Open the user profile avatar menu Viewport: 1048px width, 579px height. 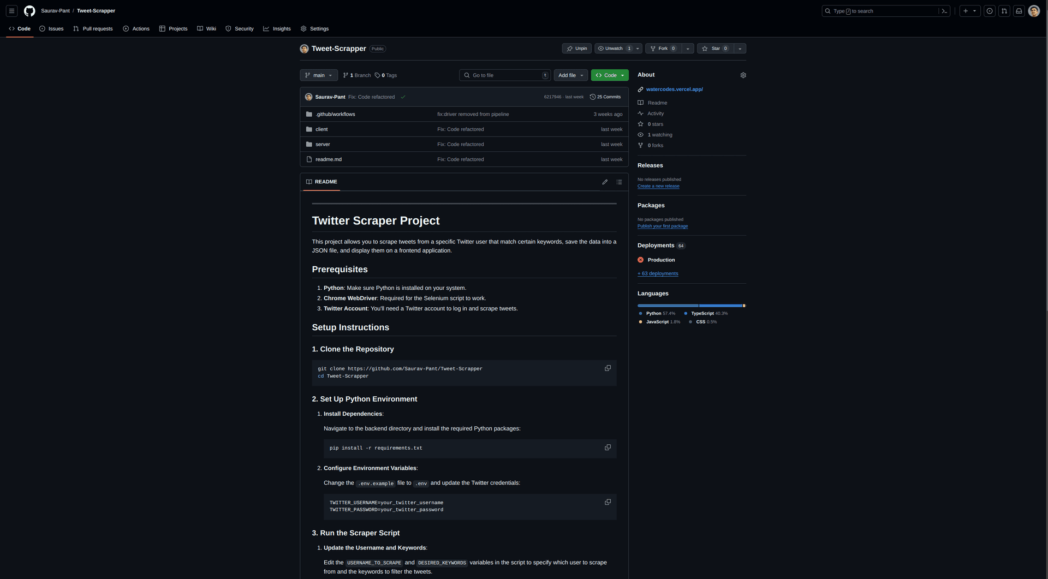point(1034,11)
